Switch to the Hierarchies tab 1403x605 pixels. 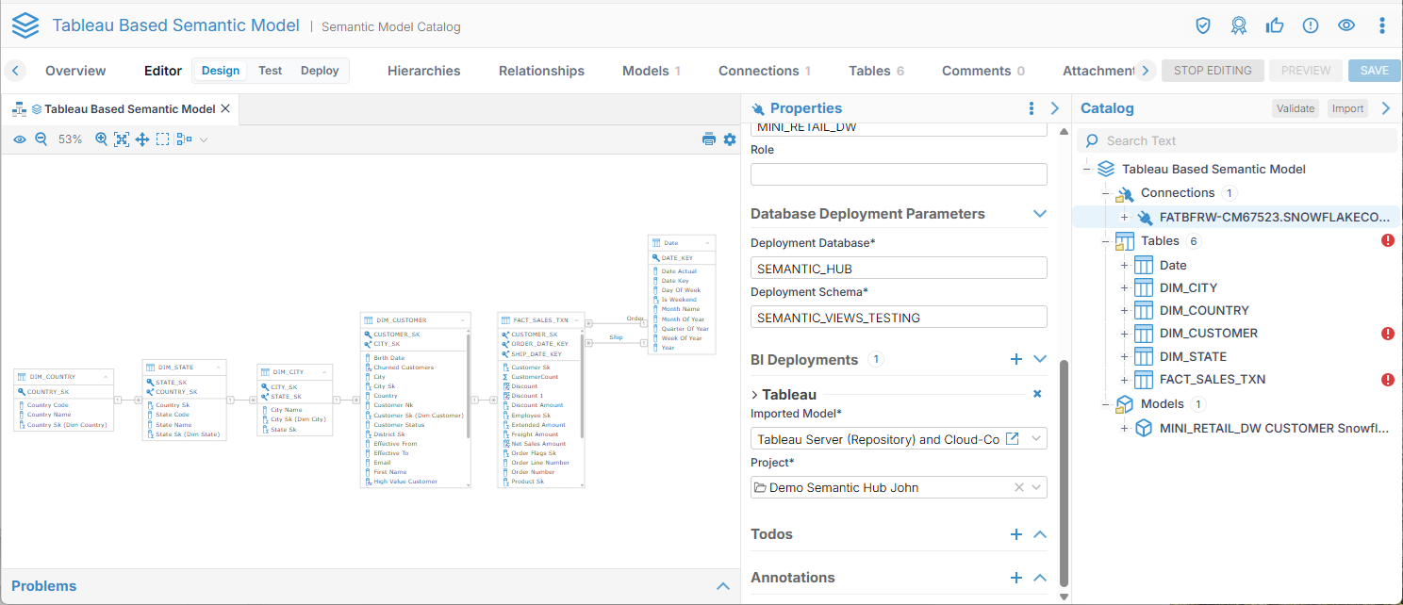tap(423, 71)
